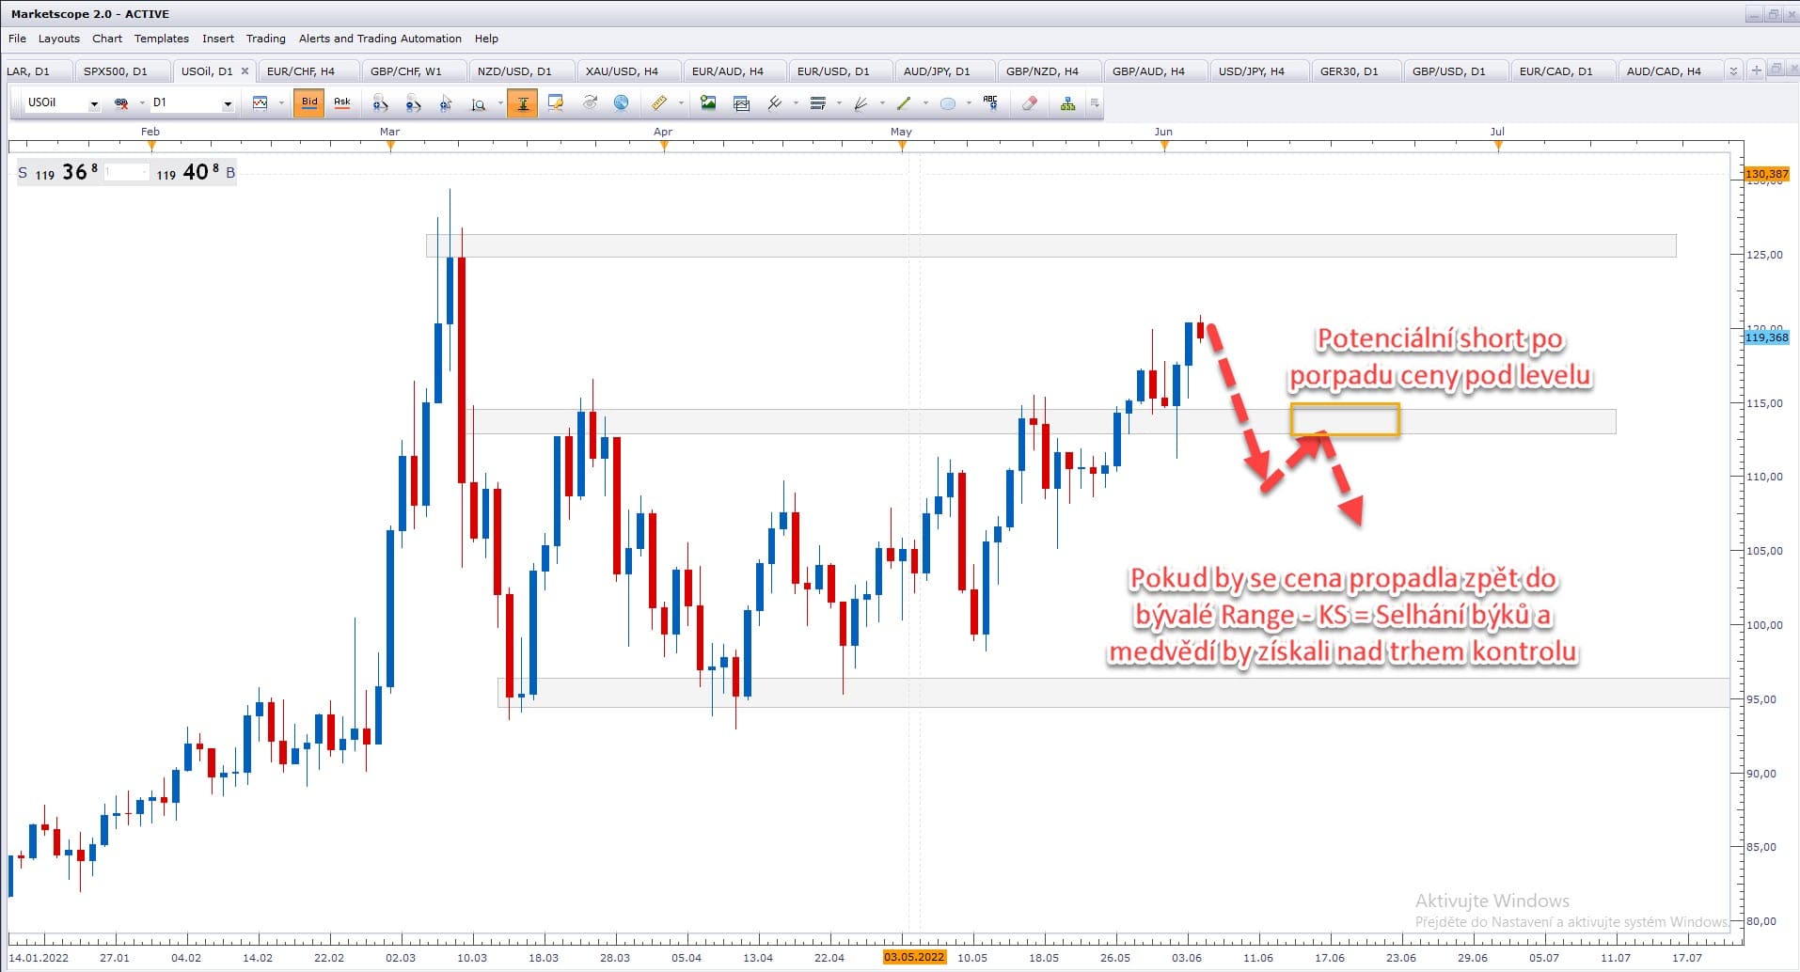Screen dimensions: 1800x972
Task: Select the green line drawing tool
Action: pyautogui.click(x=904, y=103)
